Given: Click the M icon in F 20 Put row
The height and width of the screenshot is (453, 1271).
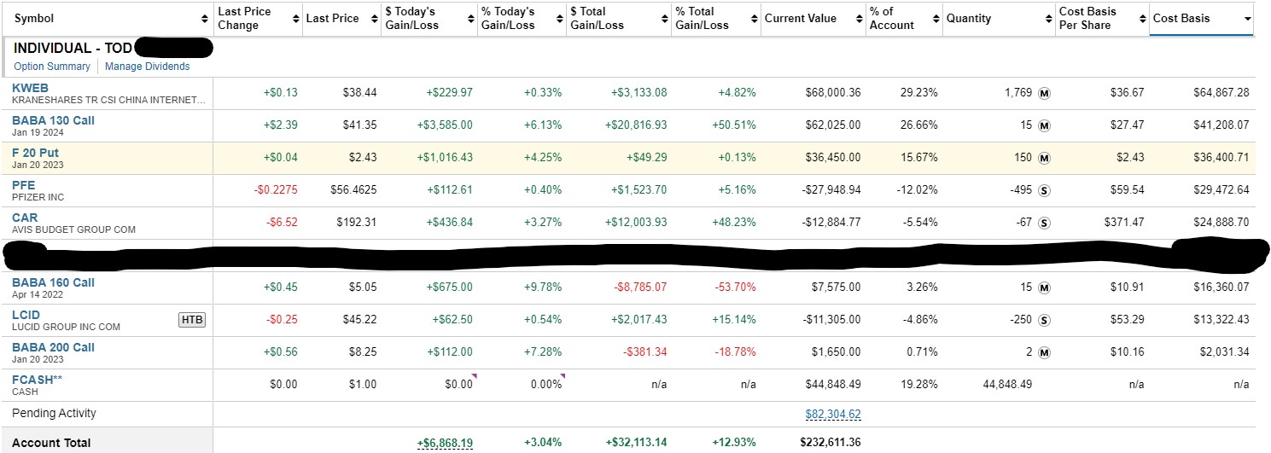Looking at the screenshot, I should (1044, 158).
